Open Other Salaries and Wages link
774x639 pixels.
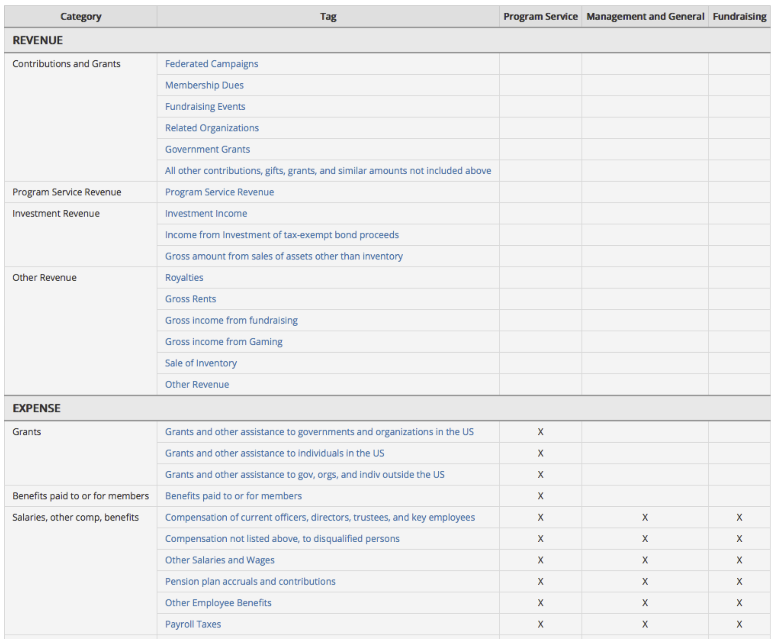pos(220,560)
